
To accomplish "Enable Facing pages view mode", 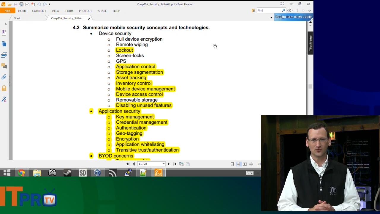I will [245, 164].
